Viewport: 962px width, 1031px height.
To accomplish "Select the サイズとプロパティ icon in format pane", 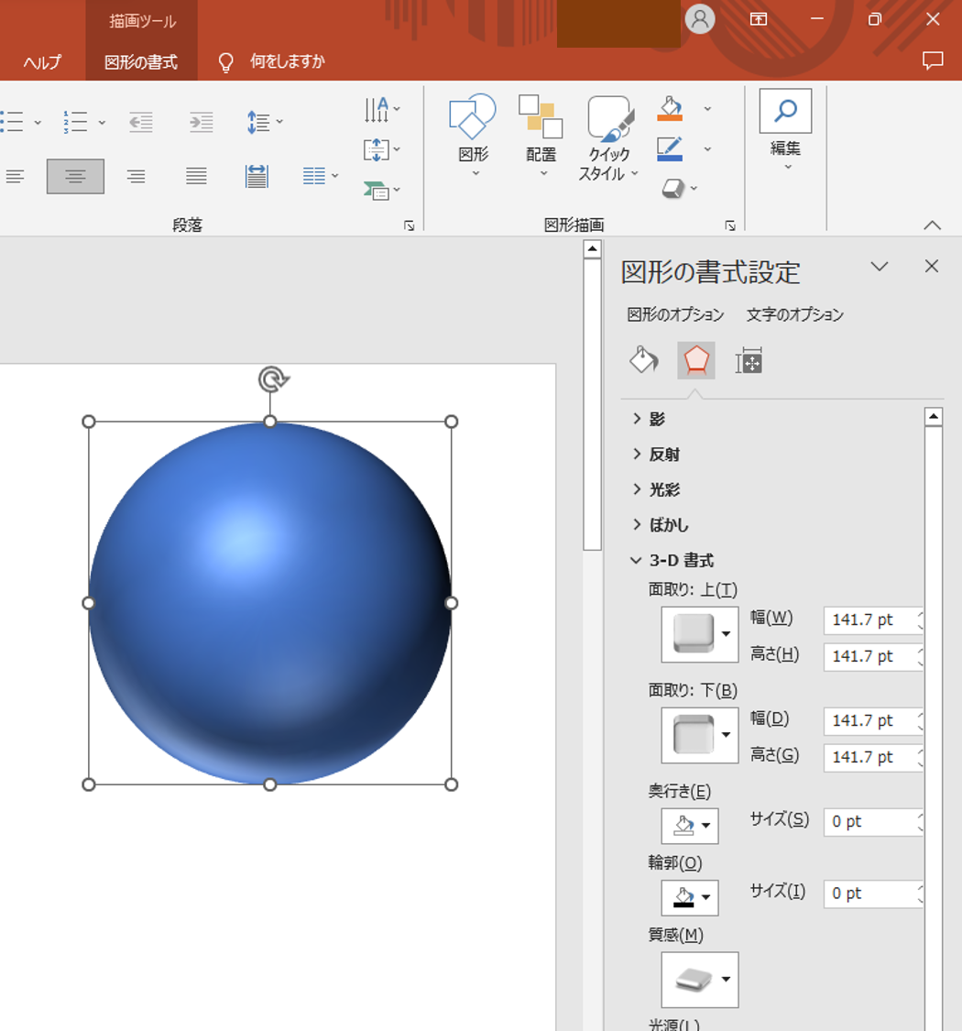I will pos(749,360).
